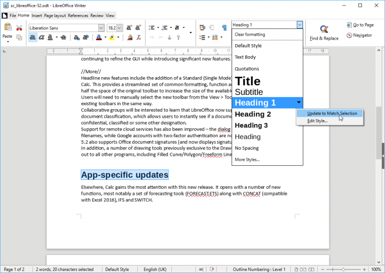
Task: Toggle Italic formatting in toolbar
Action: pyautogui.click(x=42, y=38)
